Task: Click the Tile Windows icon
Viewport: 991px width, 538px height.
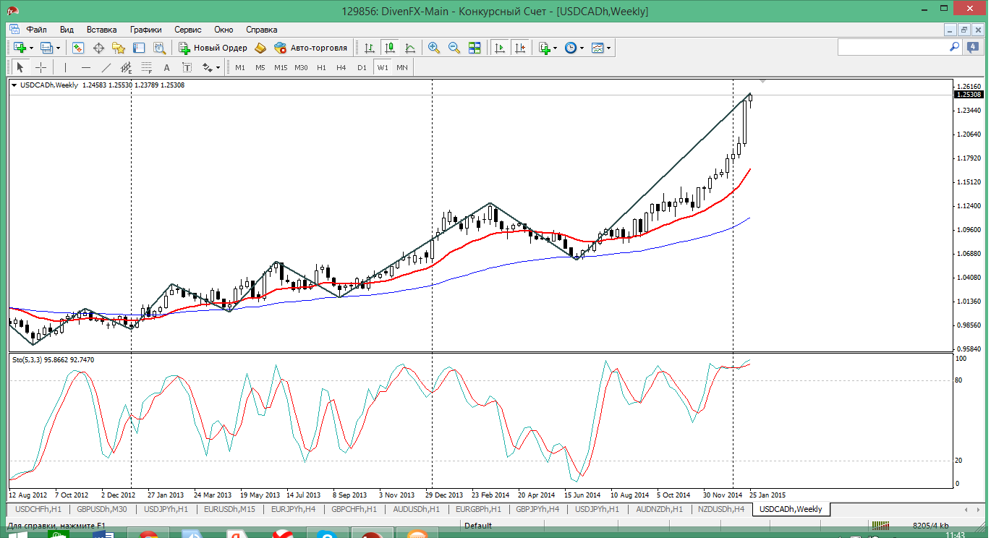Action: (475, 48)
